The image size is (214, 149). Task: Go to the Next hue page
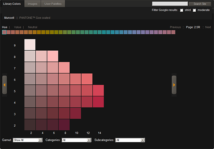coord(208,27)
